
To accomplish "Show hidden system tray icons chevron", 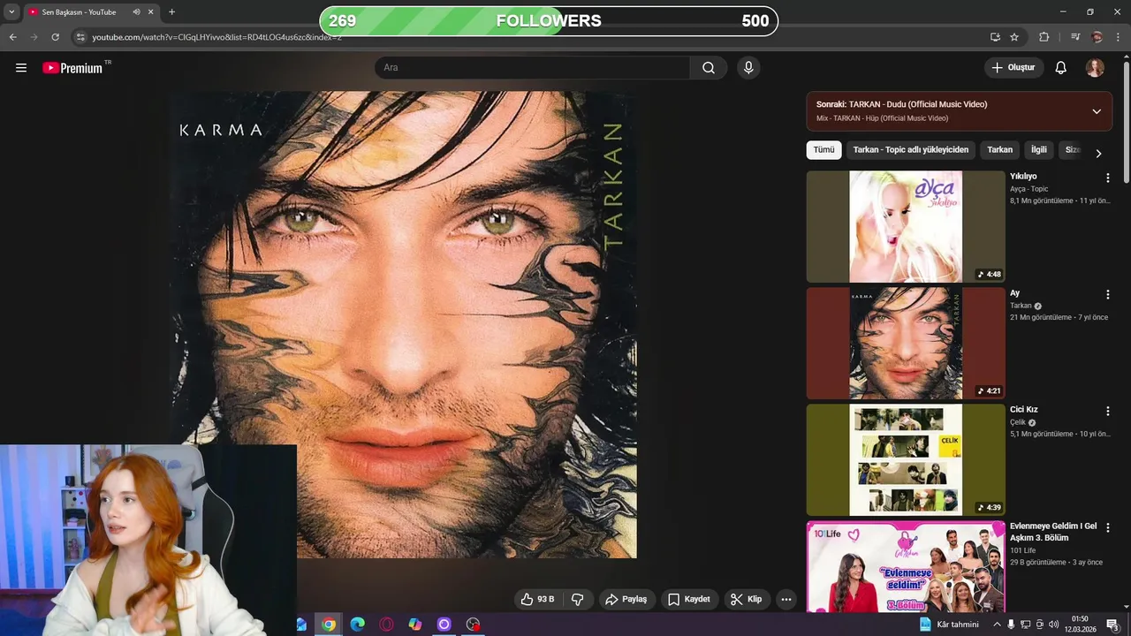I will tap(997, 625).
